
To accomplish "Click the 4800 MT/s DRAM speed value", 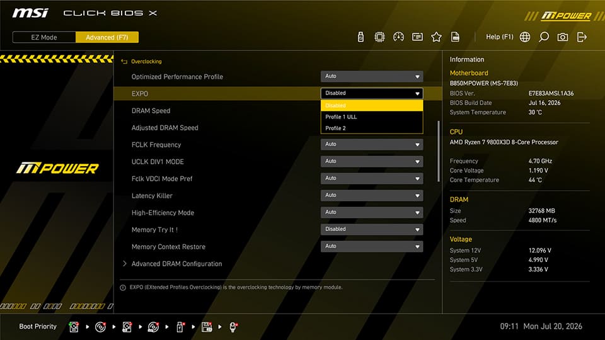I will tap(543, 220).
